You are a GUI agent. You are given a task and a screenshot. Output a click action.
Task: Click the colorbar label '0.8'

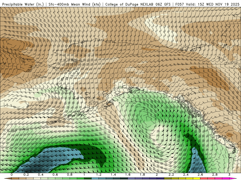(70, 175)
